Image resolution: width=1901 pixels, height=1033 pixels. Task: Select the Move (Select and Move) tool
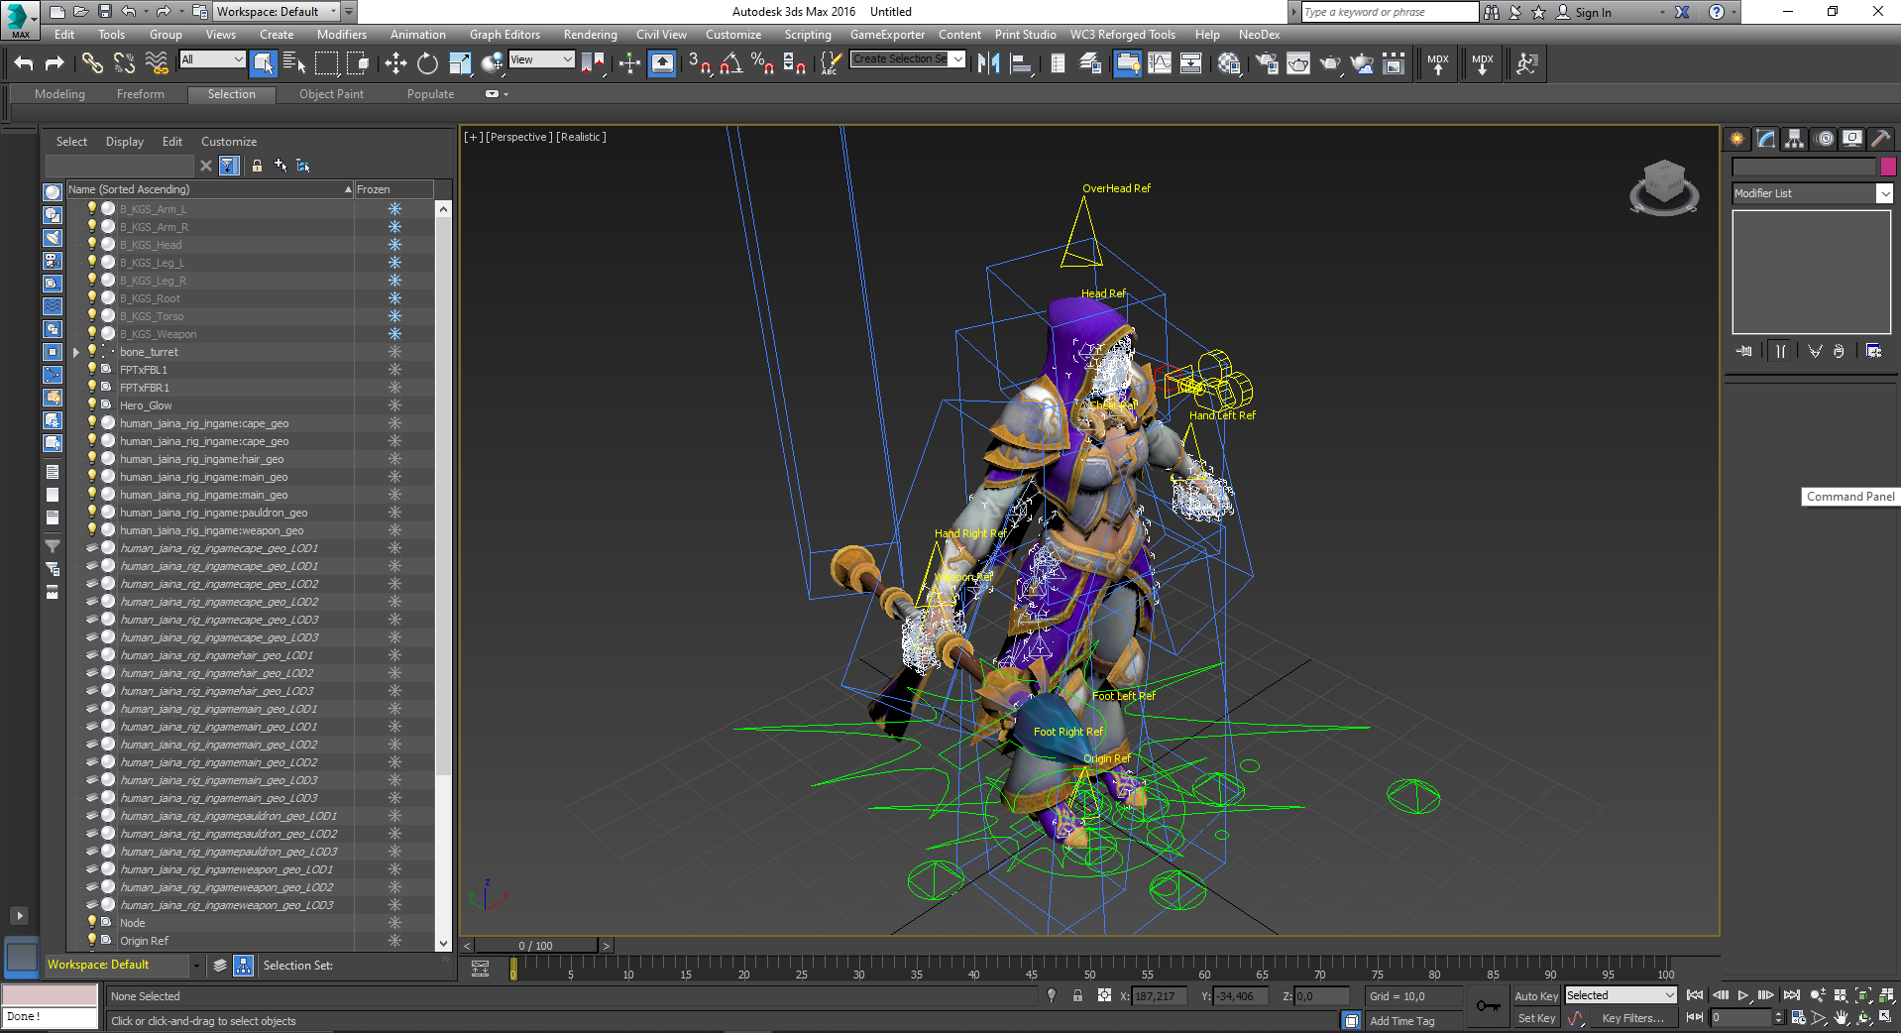pyautogui.click(x=395, y=63)
